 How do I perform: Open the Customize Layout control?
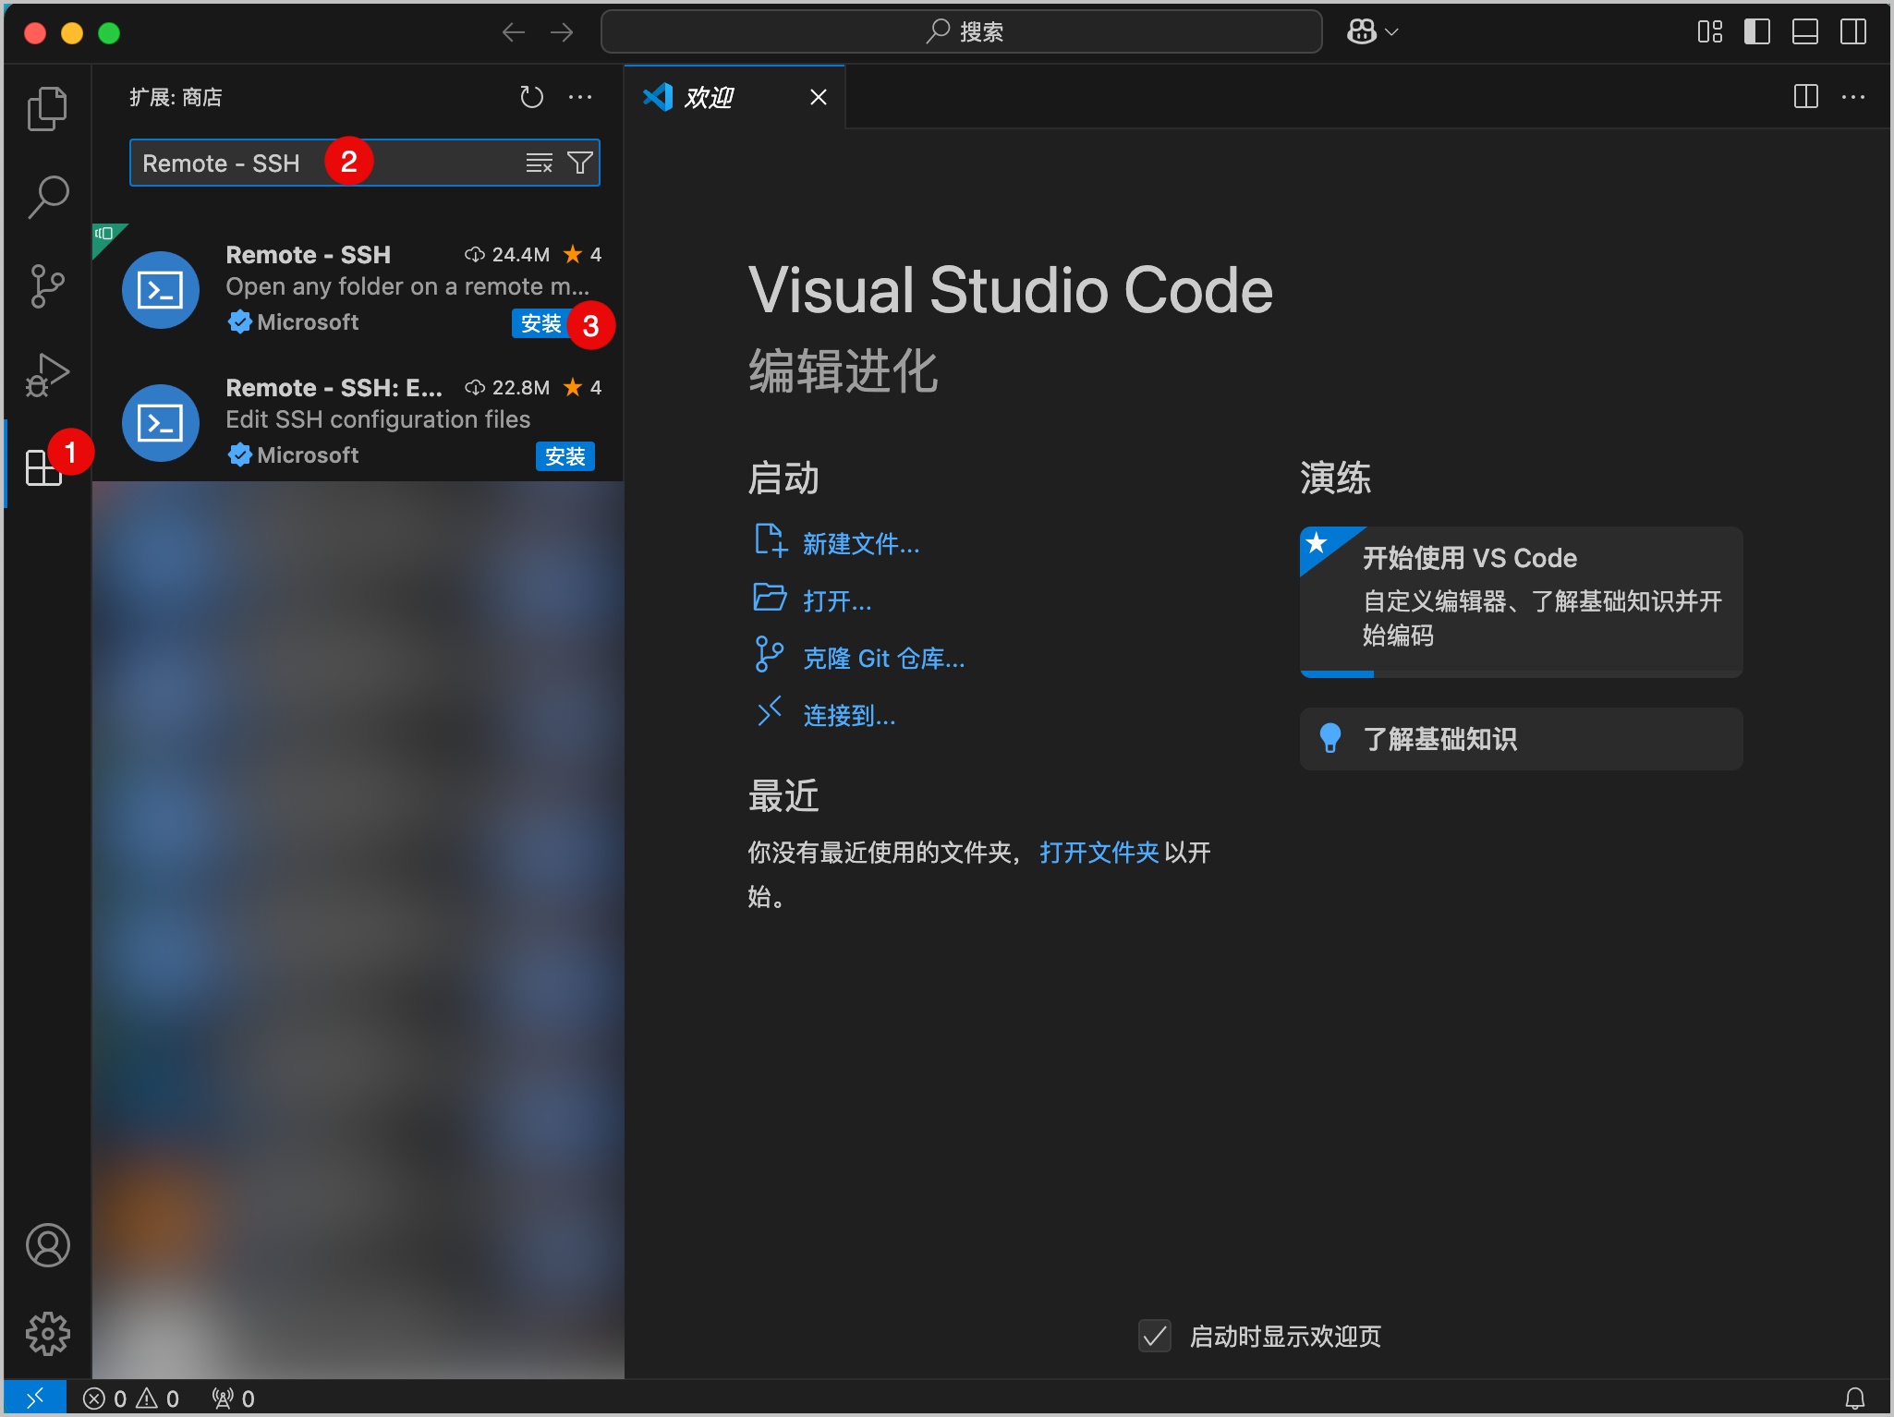(1710, 32)
